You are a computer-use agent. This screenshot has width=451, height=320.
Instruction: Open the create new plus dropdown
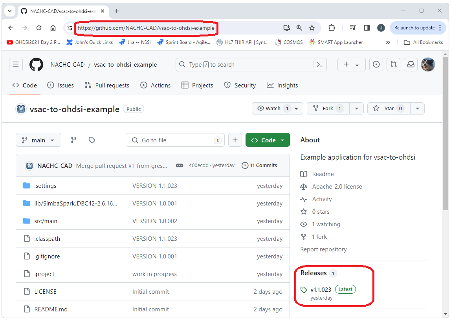[351, 65]
